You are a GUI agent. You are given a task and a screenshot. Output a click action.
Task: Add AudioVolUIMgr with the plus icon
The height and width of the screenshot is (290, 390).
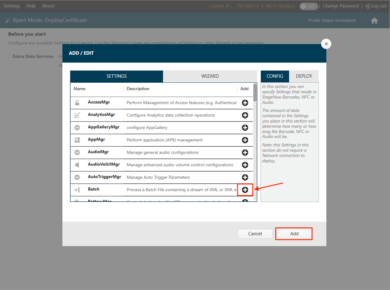coord(245,165)
